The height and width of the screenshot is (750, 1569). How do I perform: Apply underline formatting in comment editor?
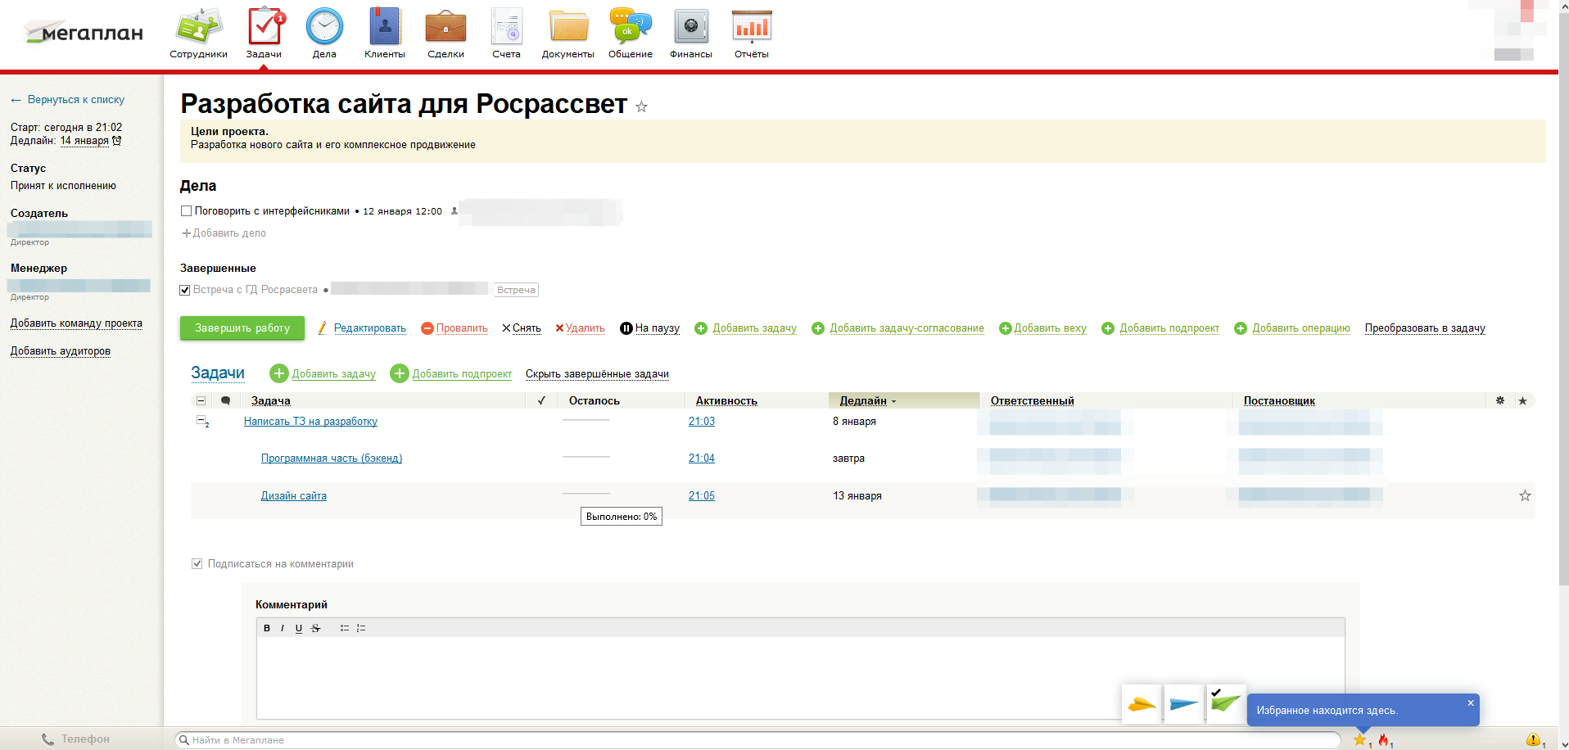[x=299, y=628]
